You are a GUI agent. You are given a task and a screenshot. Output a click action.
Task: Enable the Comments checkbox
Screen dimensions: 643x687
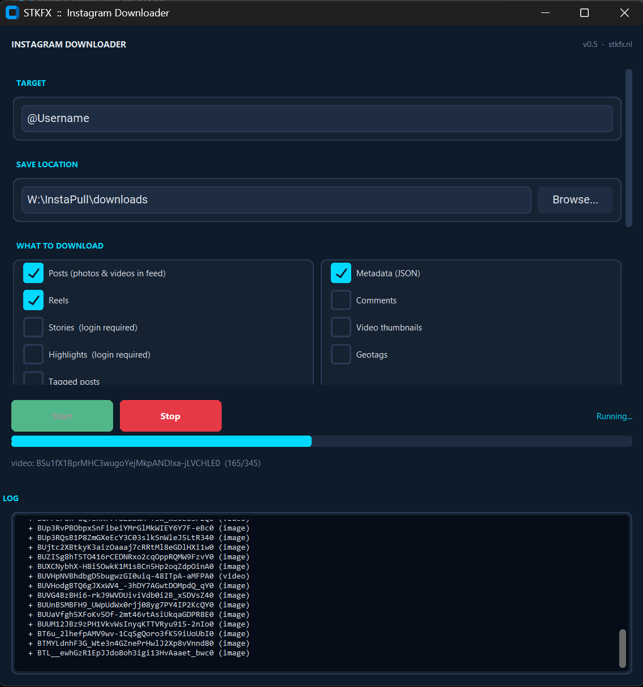point(341,300)
